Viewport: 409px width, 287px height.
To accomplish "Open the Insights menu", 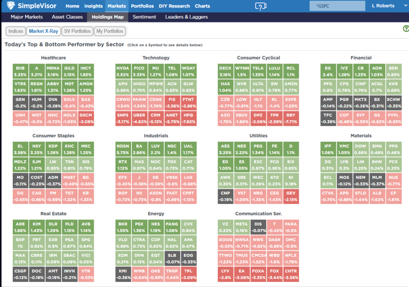I will 93,6.
